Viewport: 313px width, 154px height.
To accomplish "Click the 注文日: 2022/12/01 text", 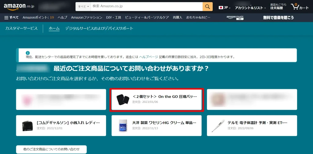I will click(x=50, y=128).
